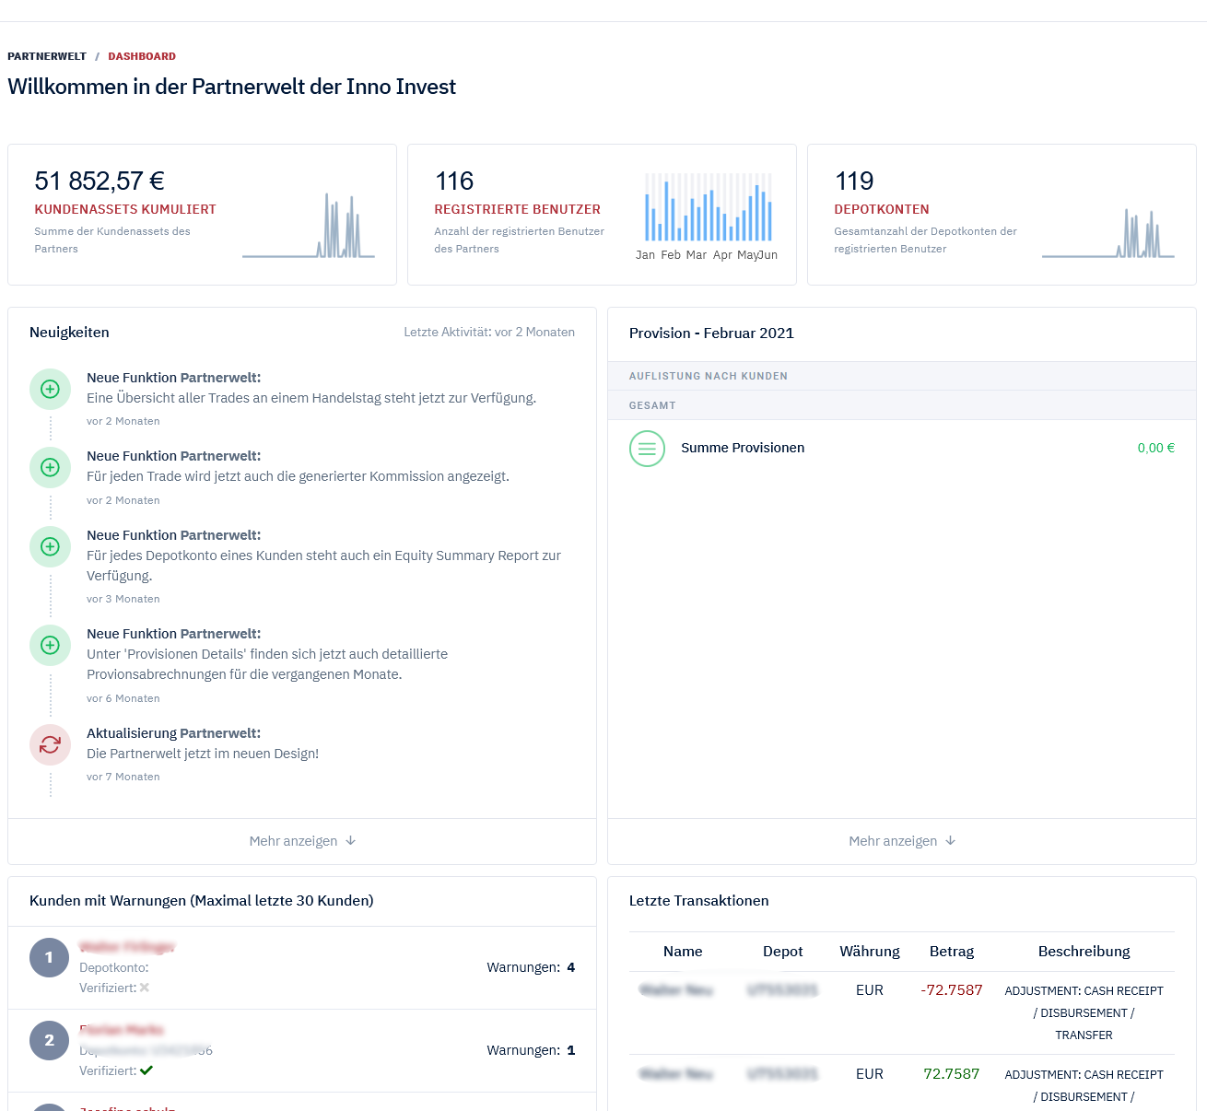Click the Beschreibung column header

pyautogui.click(x=1084, y=952)
